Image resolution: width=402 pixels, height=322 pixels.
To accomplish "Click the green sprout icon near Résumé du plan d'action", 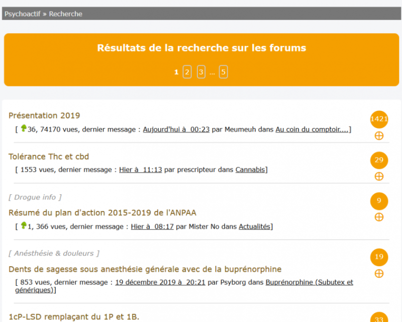I will (25, 226).
